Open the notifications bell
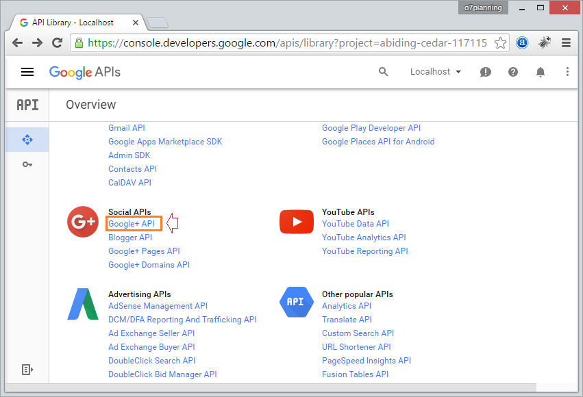Viewport: 583px width, 397px height. pos(541,72)
